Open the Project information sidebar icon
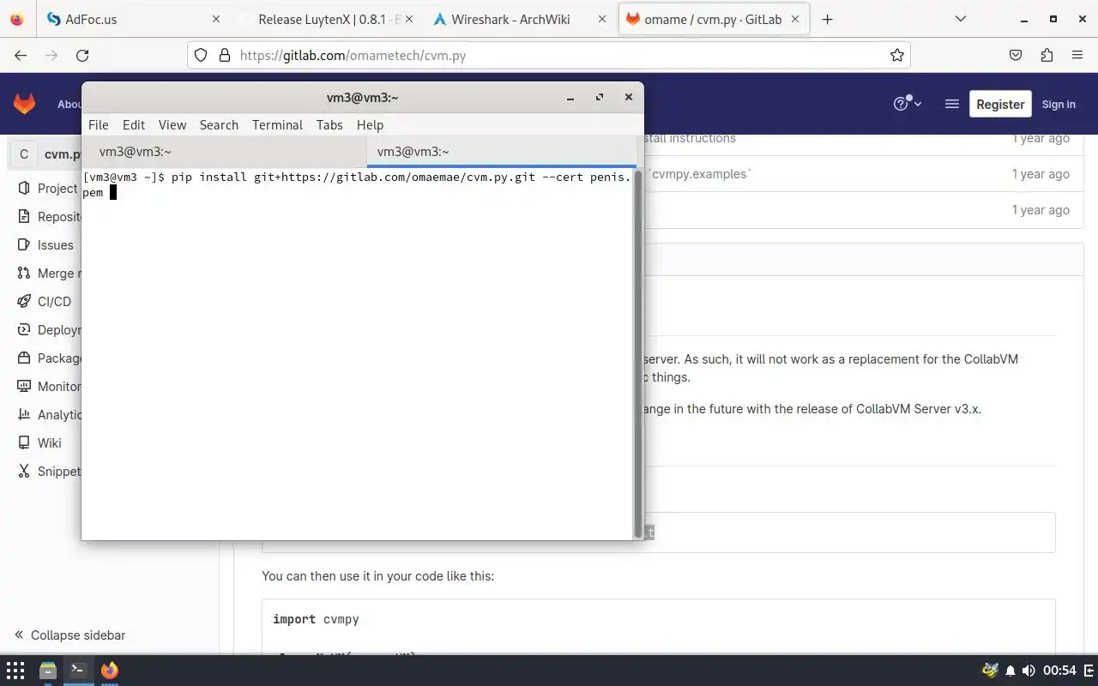1098x686 pixels. (23, 188)
